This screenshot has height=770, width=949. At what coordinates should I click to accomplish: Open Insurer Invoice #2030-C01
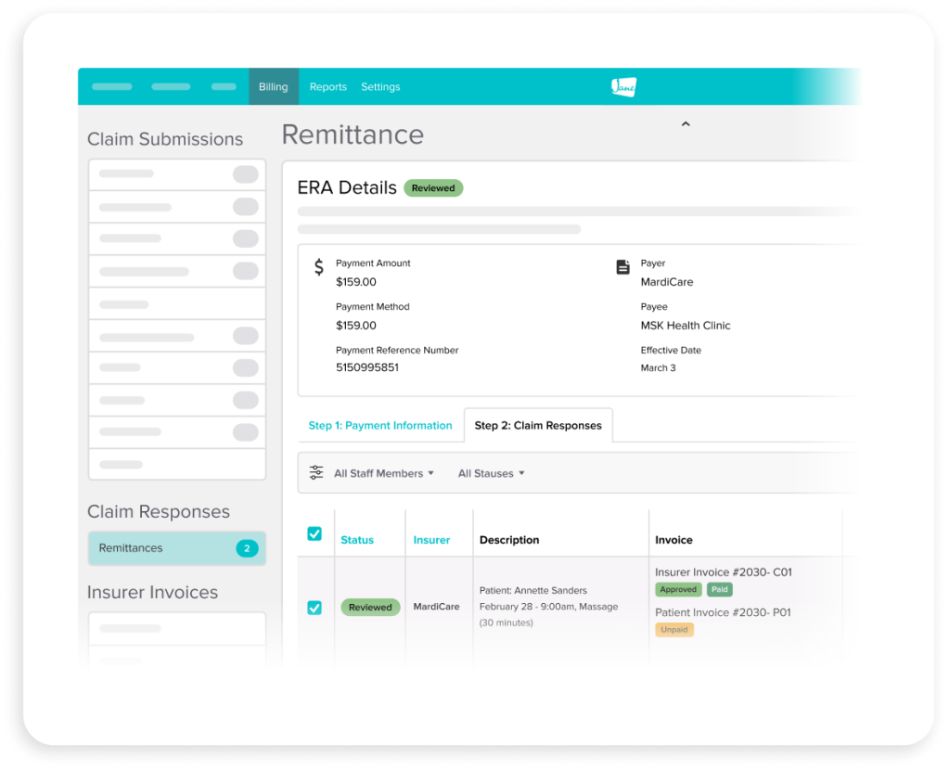point(722,572)
